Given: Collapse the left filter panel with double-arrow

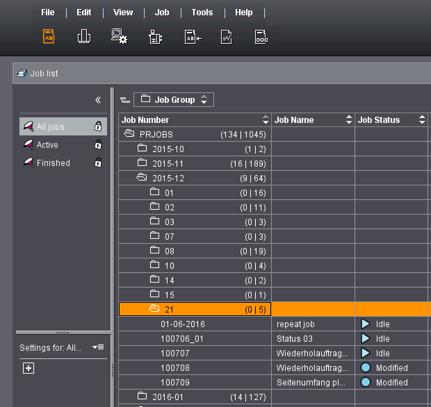Looking at the screenshot, I should pos(98,100).
